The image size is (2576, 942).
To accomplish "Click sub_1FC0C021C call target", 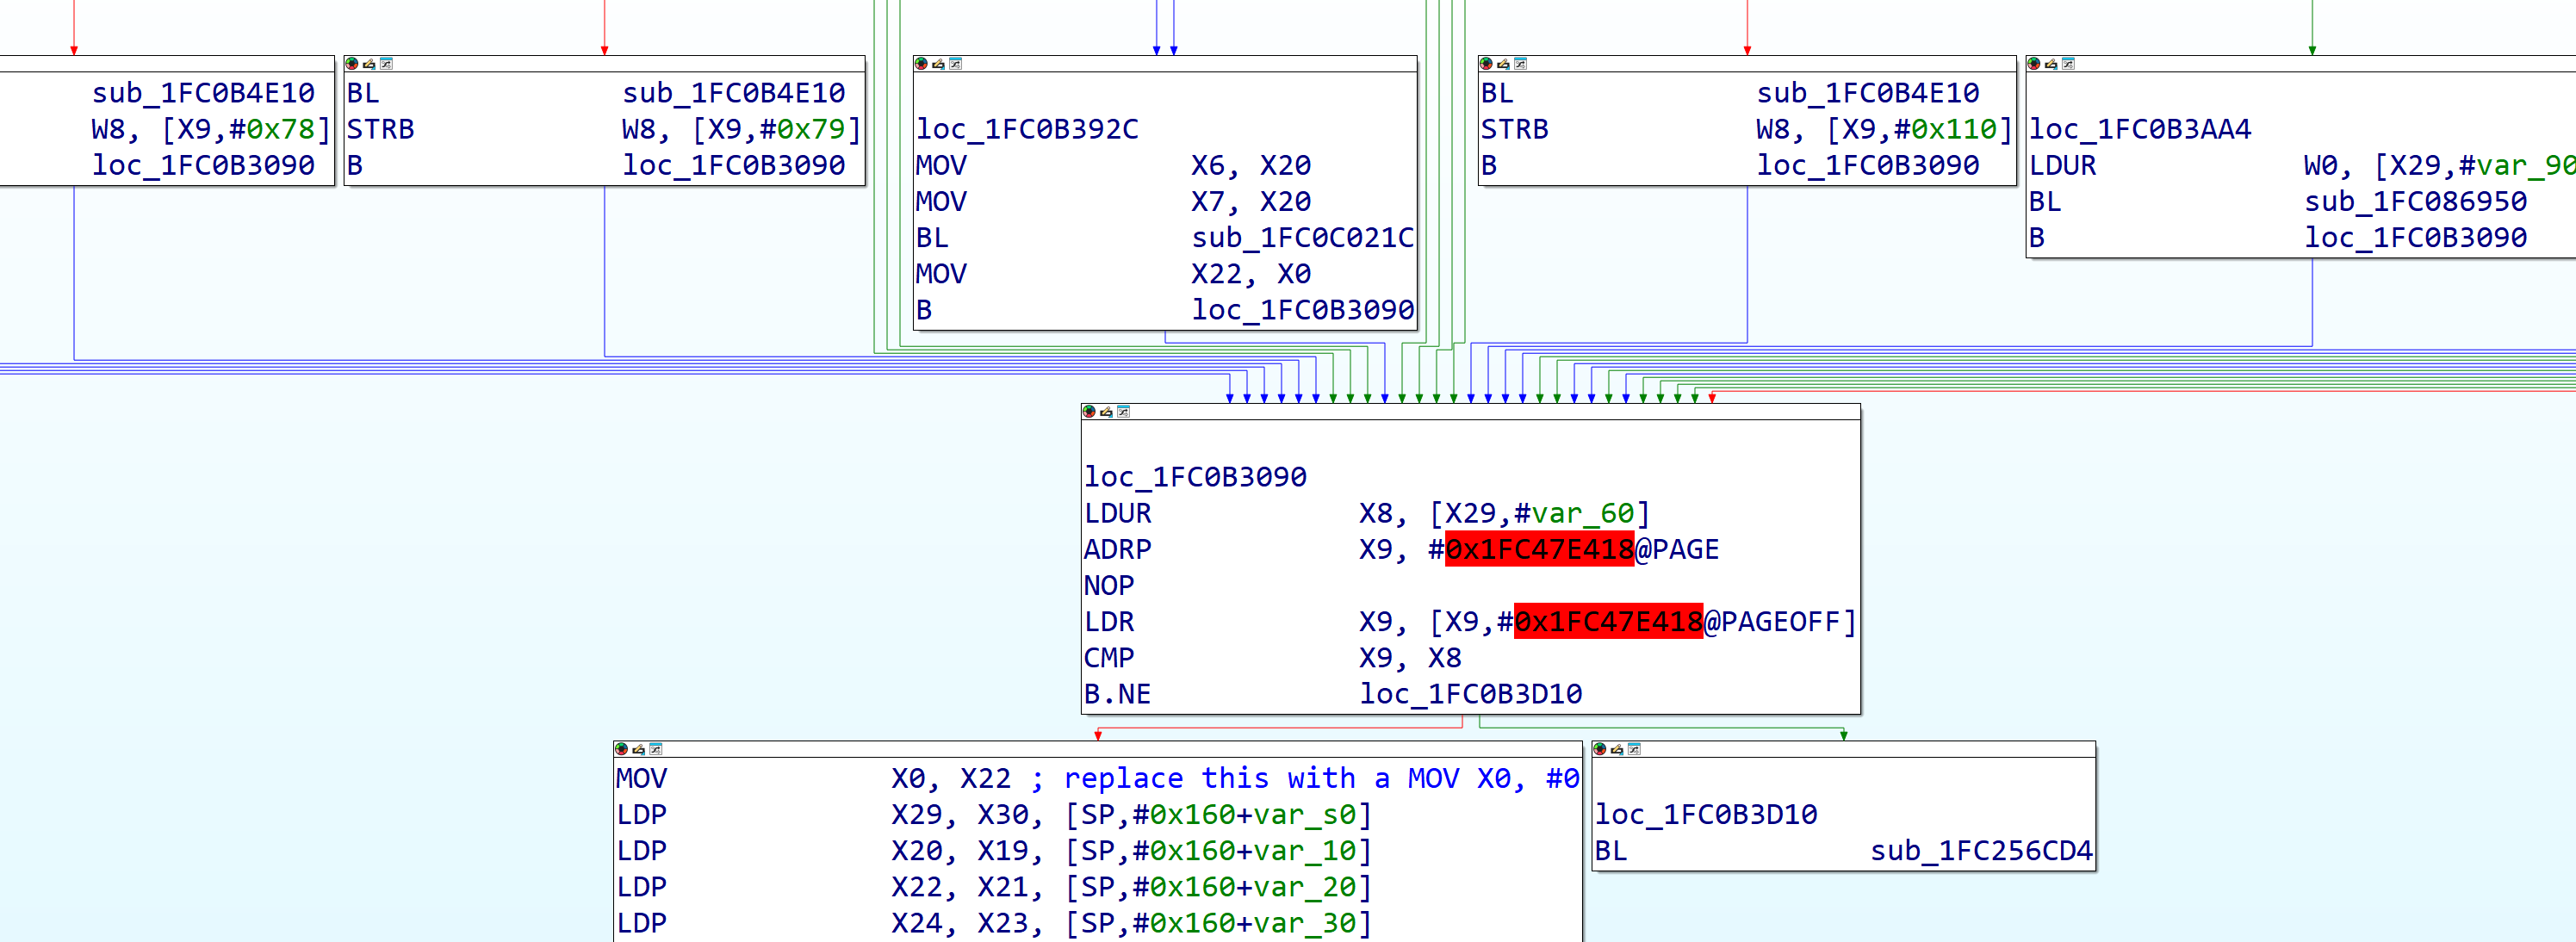I will point(1302,238).
